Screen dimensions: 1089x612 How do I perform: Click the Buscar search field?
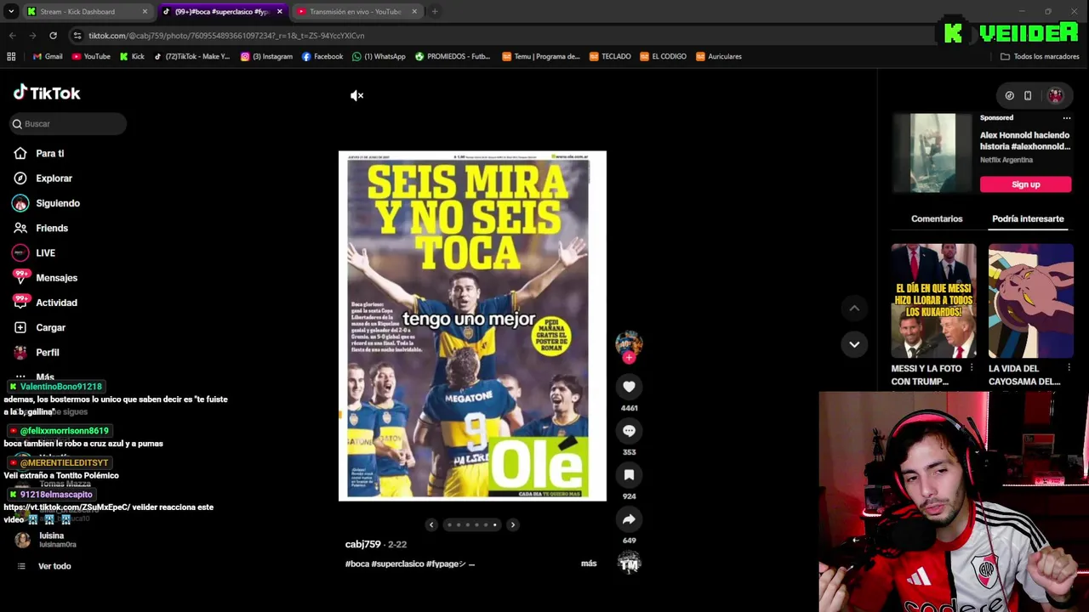coord(68,124)
